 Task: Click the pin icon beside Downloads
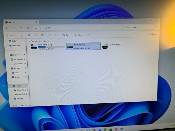pos(25,63)
